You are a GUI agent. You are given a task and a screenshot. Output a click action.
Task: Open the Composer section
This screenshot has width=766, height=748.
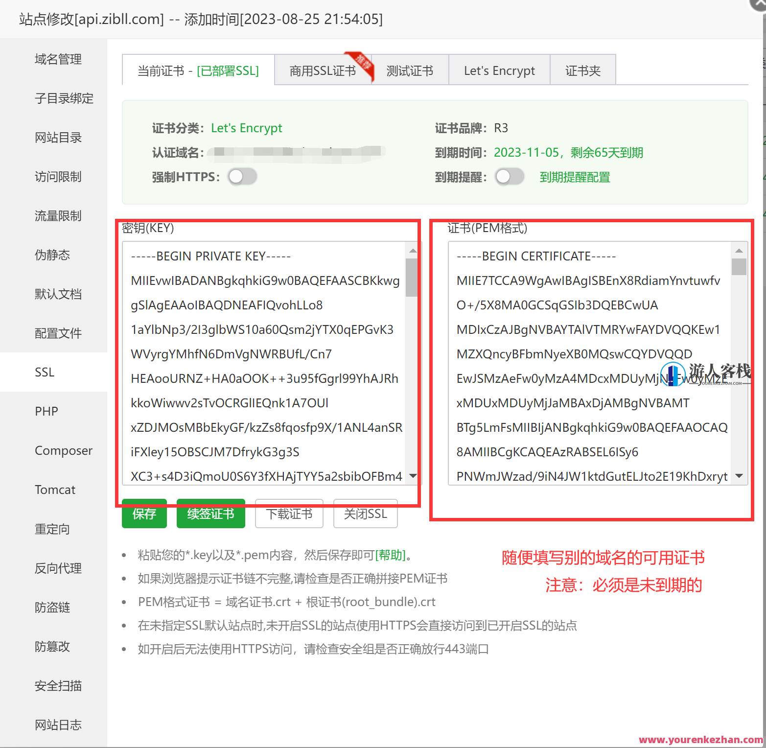[64, 451]
